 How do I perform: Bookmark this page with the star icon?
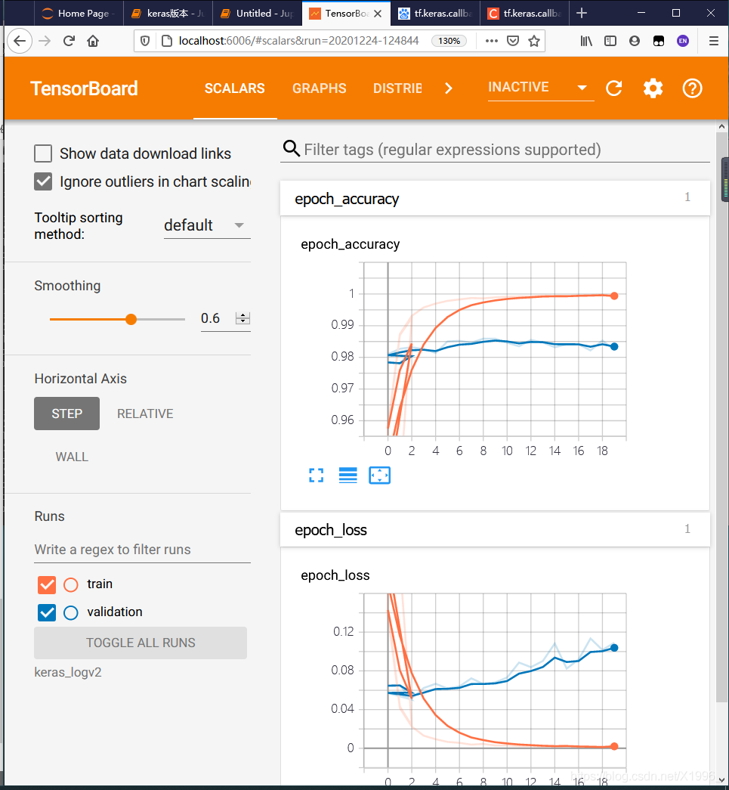534,41
